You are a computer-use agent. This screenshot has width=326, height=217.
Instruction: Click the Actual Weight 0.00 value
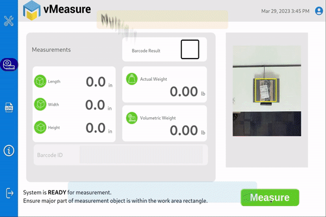(184, 92)
